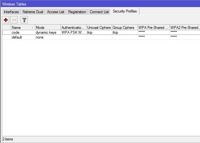
Task: Click the WPA key cell of code row
Action: click(x=154, y=32)
